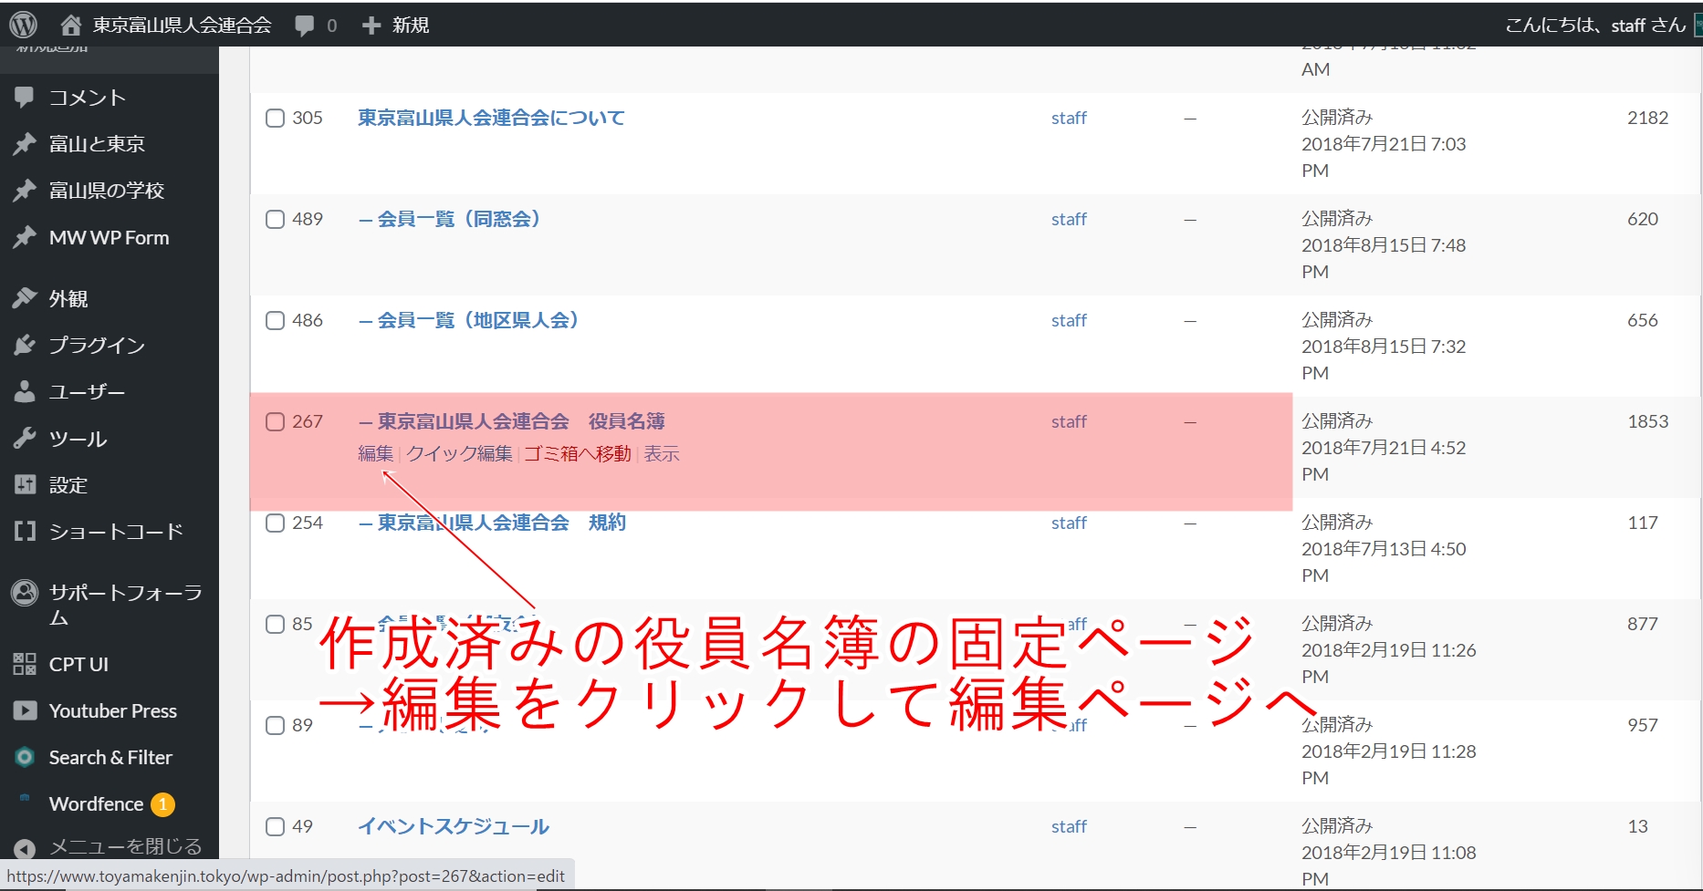Click the CPT UI grid icon
Image resolution: width=1703 pixels, height=891 pixels.
pyautogui.click(x=25, y=664)
